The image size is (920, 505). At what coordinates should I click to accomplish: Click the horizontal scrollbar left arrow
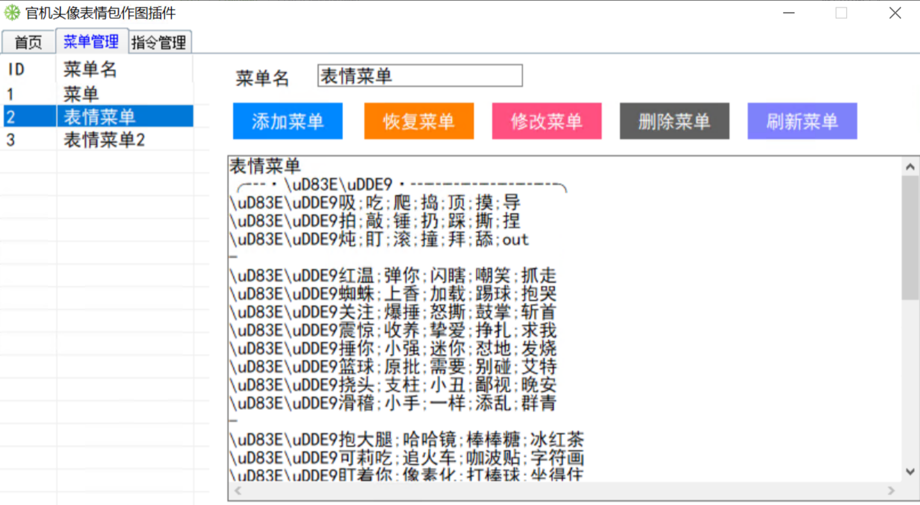tap(238, 490)
